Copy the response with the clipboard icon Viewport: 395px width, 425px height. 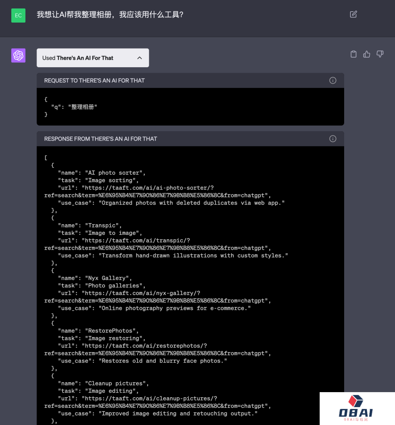(x=353, y=54)
